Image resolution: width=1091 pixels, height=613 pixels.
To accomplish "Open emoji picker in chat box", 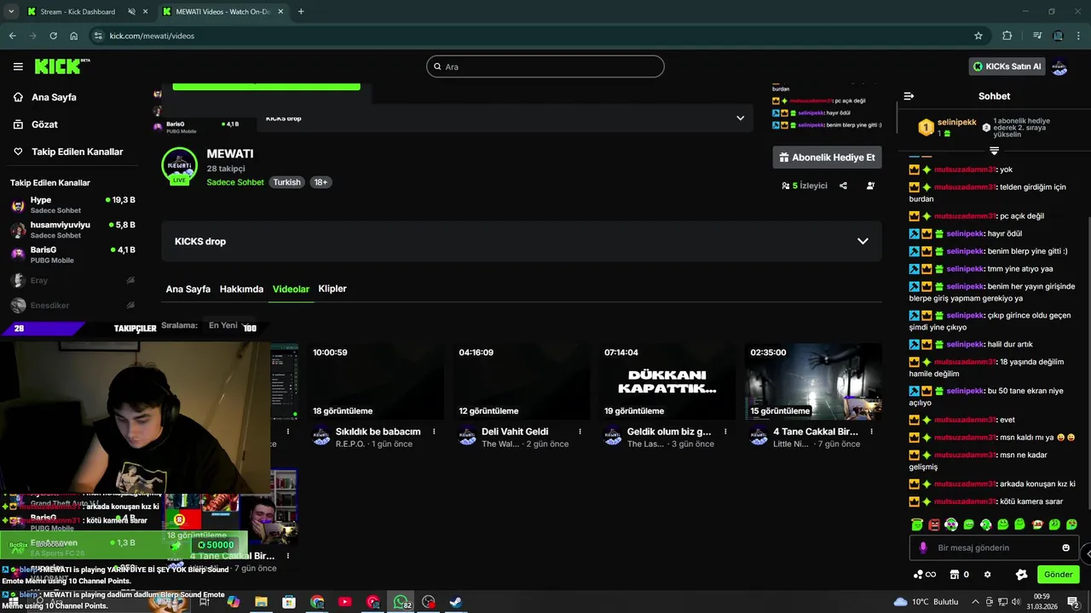I will (1065, 547).
